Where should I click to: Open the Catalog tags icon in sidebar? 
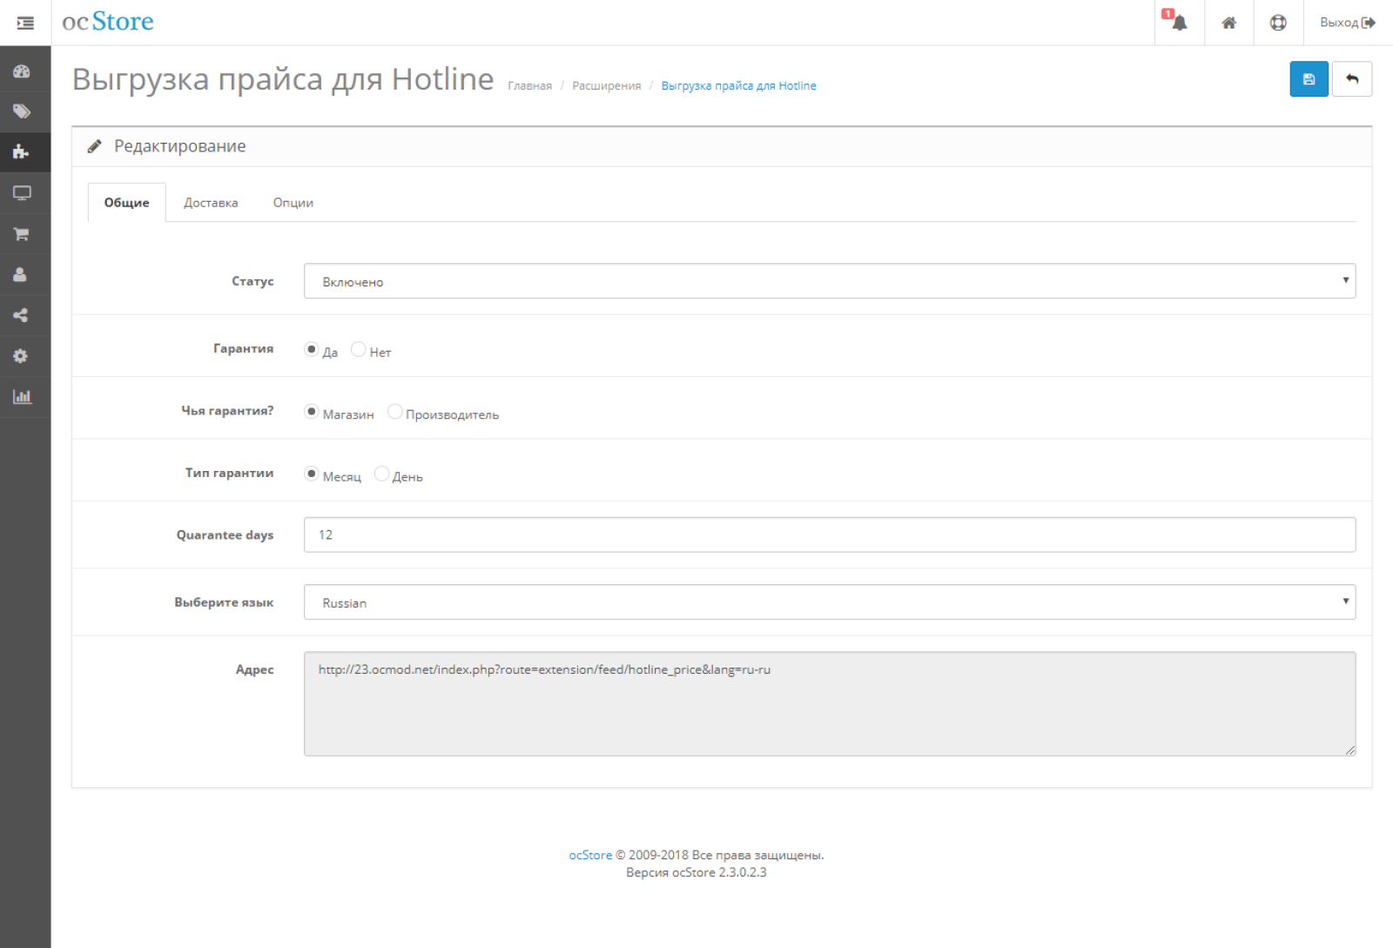pyautogui.click(x=22, y=111)
